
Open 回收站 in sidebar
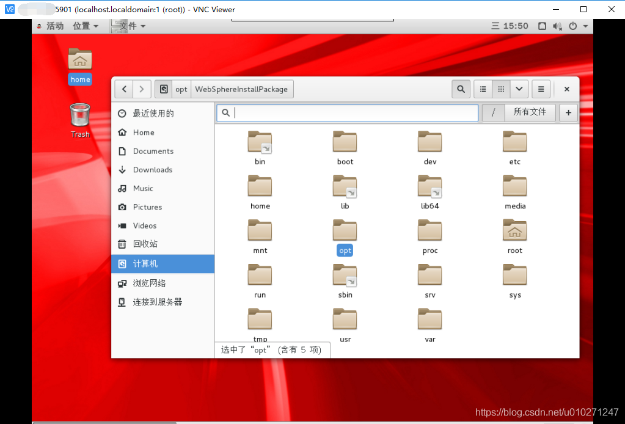[x=163, y=244]
